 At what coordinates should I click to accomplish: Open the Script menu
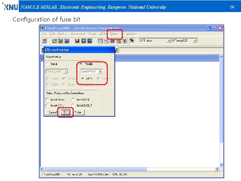click(92, 34)
